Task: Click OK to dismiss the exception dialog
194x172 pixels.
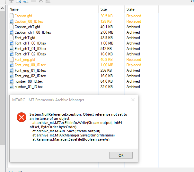Action: 121,155
